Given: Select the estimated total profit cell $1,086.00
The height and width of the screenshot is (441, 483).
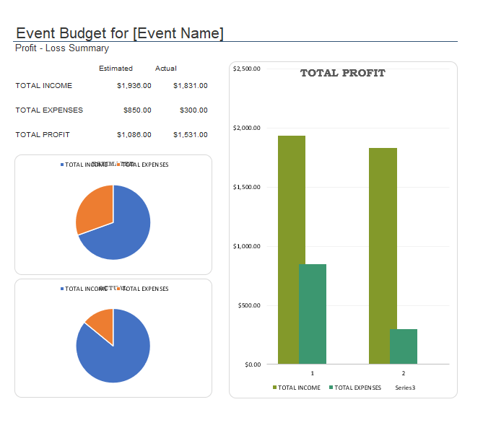Looking at the screenshot, I should click(x=134, y=135).
